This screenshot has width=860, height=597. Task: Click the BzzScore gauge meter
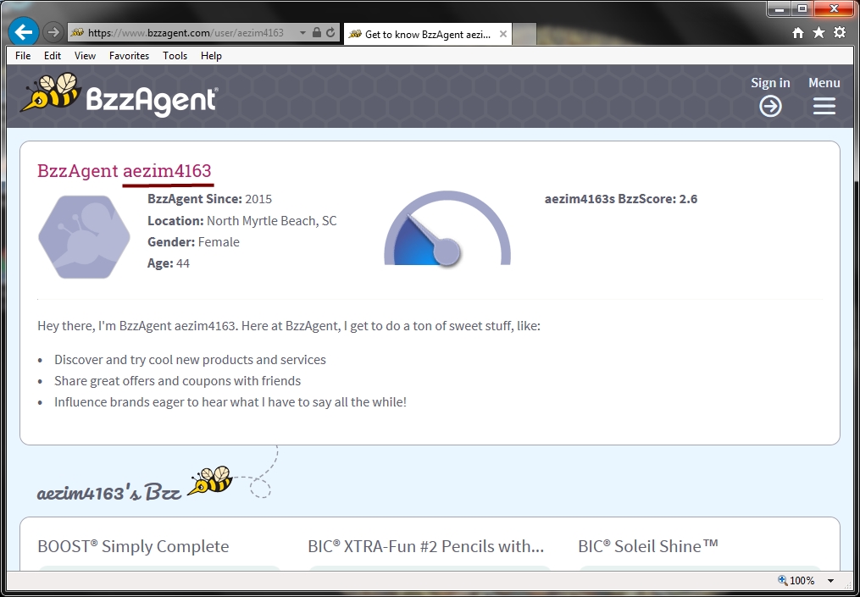(x=447, y=228)
